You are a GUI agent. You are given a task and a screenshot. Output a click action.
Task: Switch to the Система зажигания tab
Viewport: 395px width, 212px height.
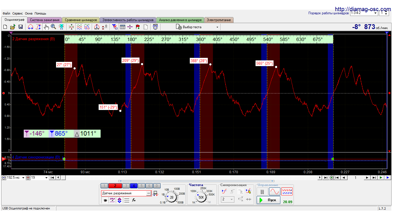[45, 20]
